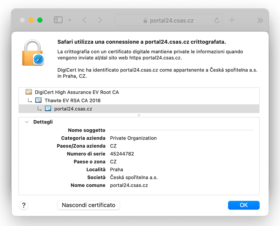Select the portal24.csas.cz certificate row
Screen dimensions: 280x226
[x=139, y=109]
